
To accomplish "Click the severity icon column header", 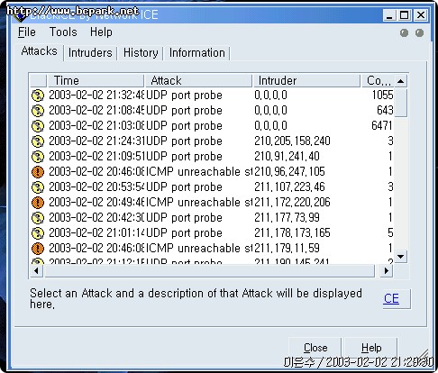I will click(39, 80).
